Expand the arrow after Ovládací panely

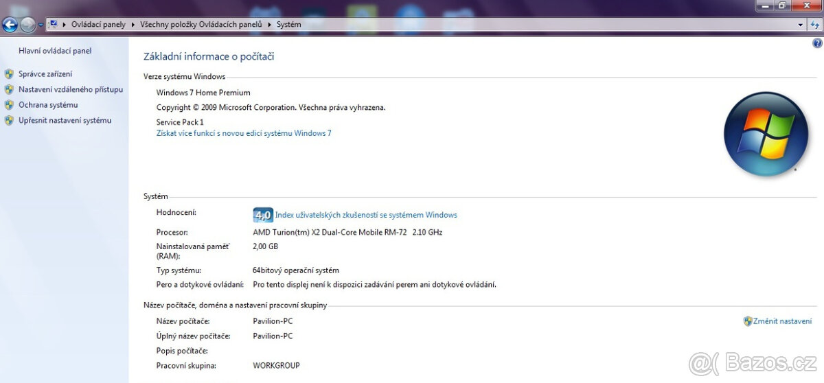pos(133,25)
